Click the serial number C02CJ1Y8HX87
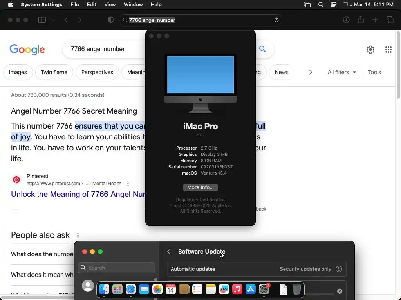Screen dimensions: 401x300 (217, 167)
